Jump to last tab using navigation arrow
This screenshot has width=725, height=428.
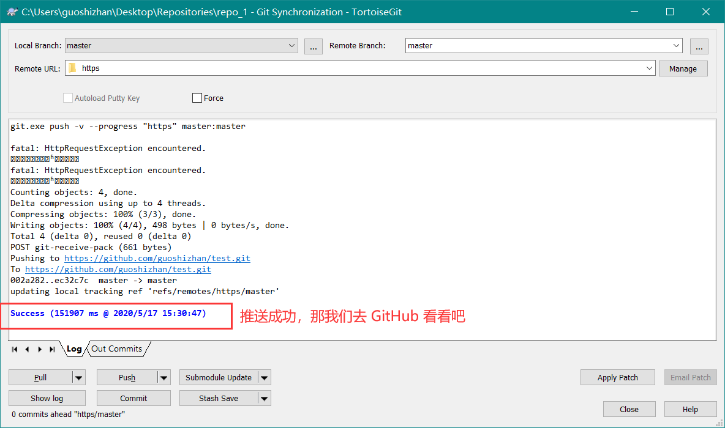tap(52, 349)
